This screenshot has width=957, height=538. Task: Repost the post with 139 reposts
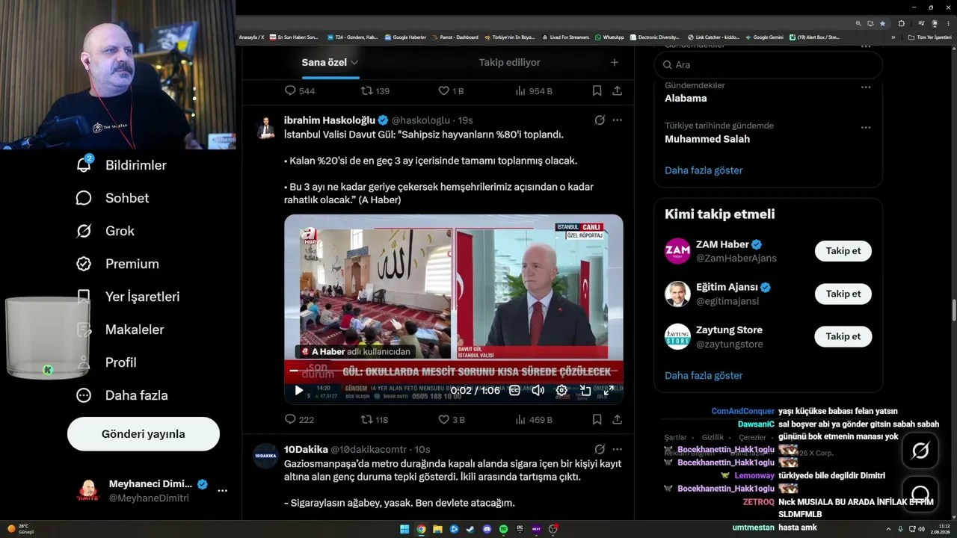click(x=375, y=91)
